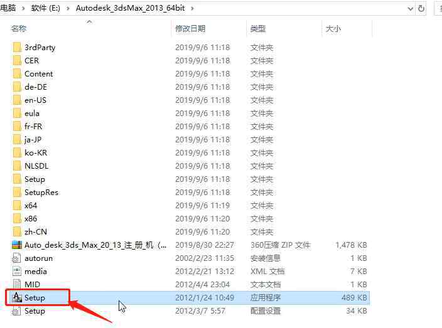This screenshot has width=442, height=328.
Task: Select the eula folder icon
Action: click(17, 113)
